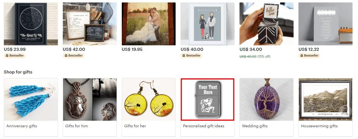
Task: Click the US$ 23.99 price
Action: pos(15,49)
